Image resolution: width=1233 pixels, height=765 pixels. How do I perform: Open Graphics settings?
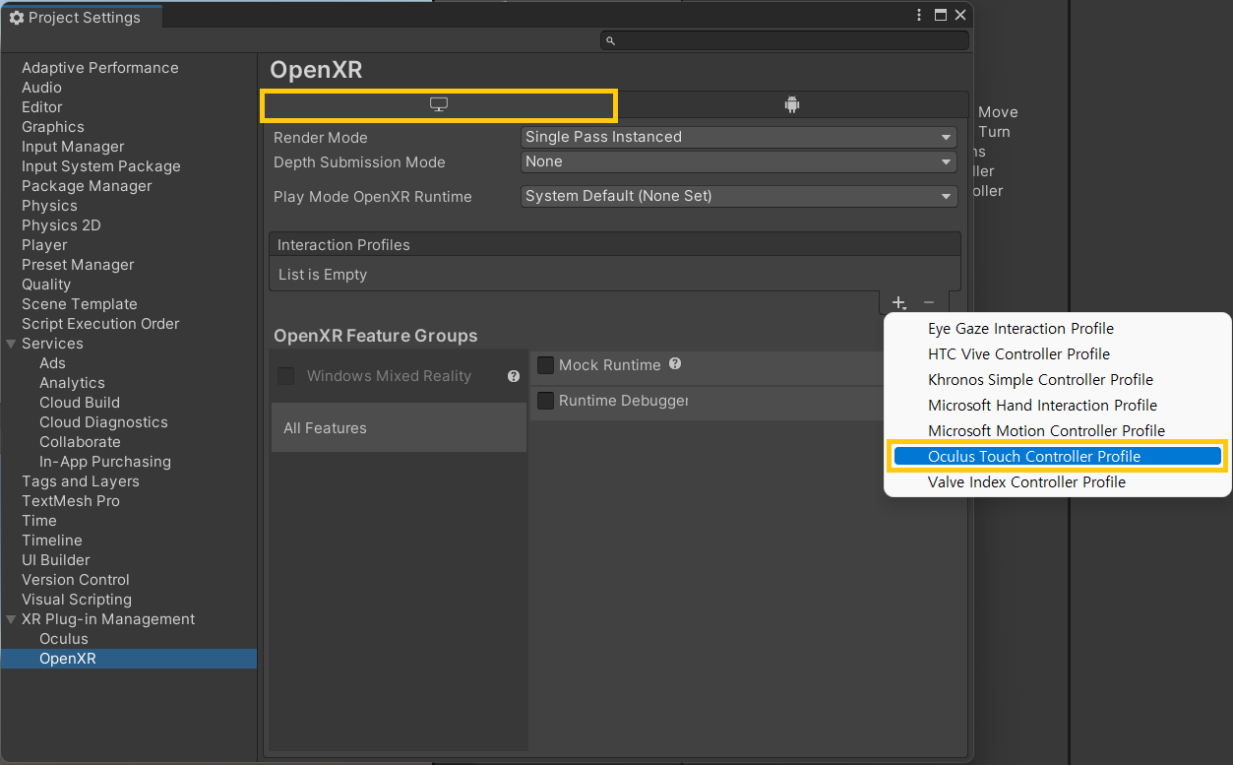tap(53, 127)
